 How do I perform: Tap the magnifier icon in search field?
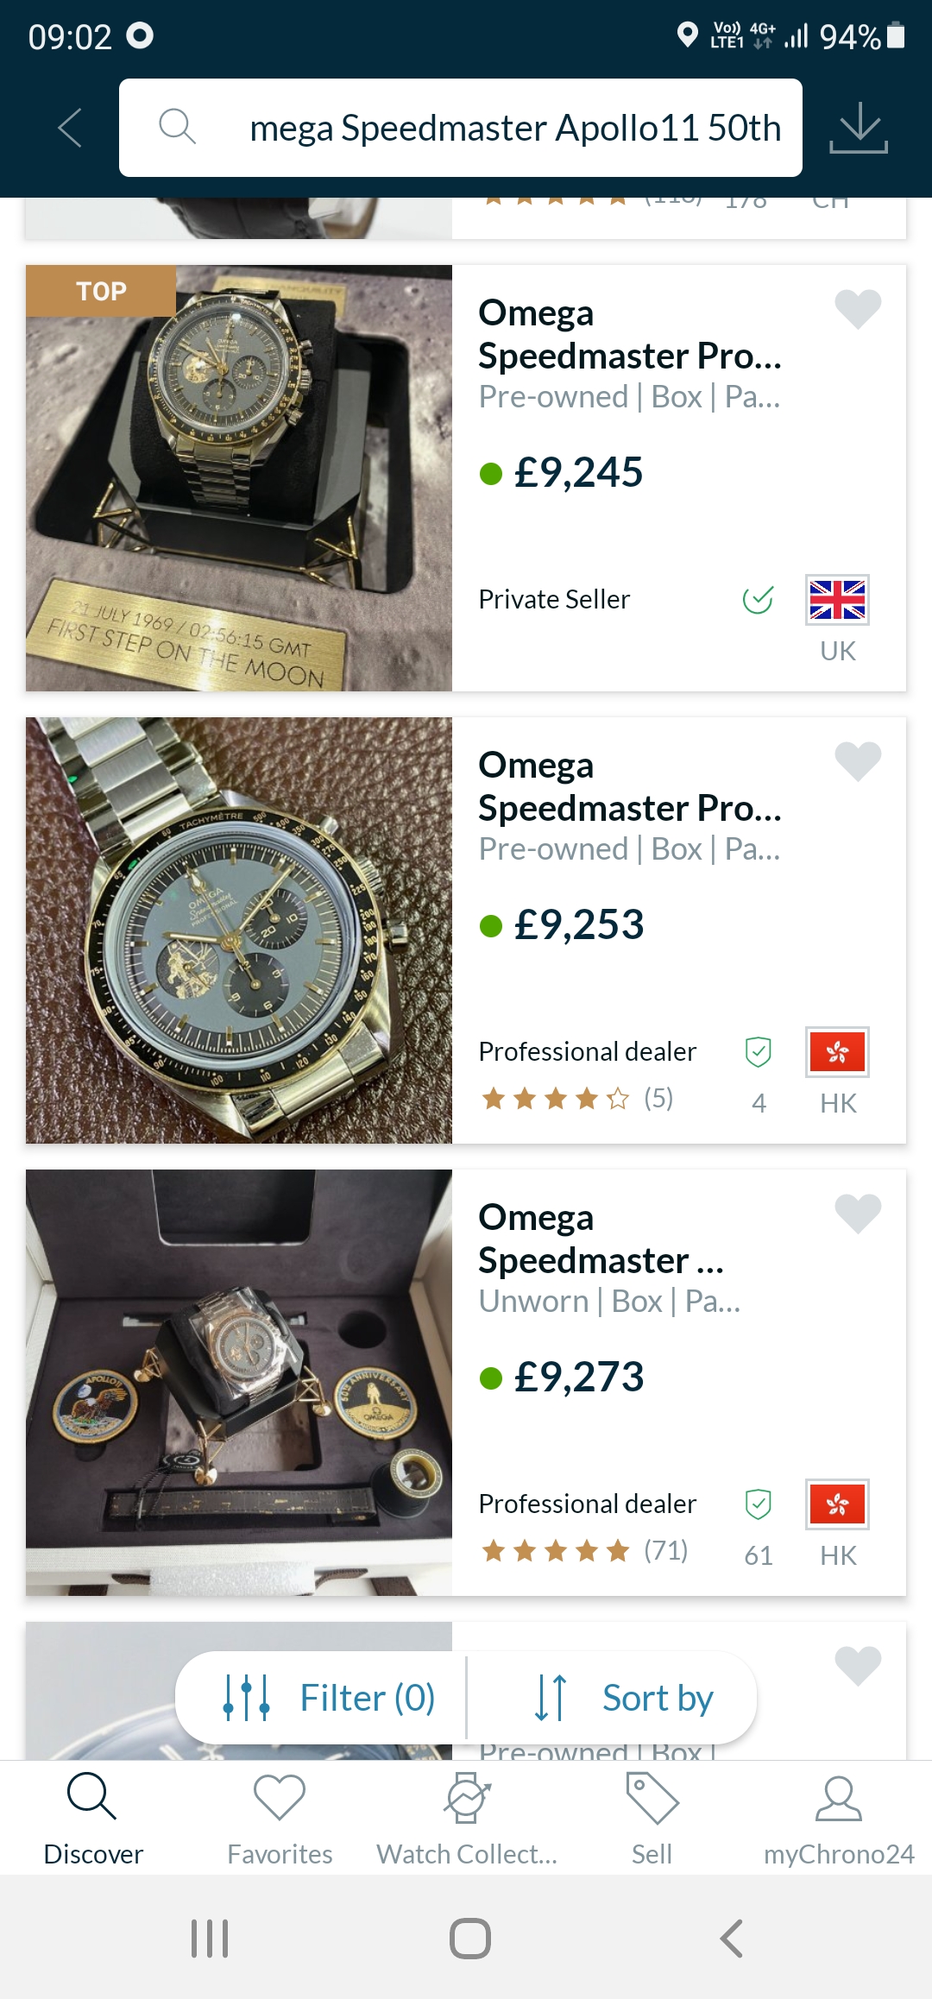(x=178, y=127)
